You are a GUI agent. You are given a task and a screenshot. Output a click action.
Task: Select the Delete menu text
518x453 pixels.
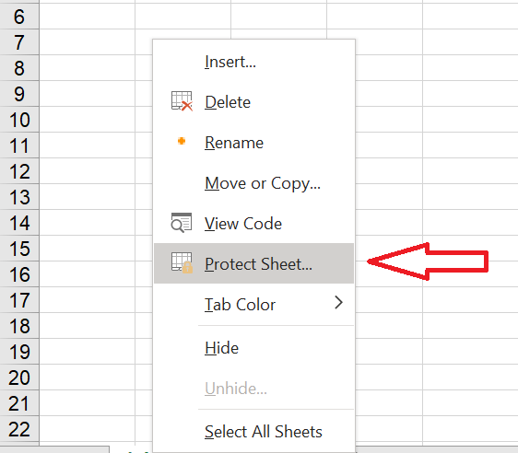pyautogui.click(x=228, y=102)
